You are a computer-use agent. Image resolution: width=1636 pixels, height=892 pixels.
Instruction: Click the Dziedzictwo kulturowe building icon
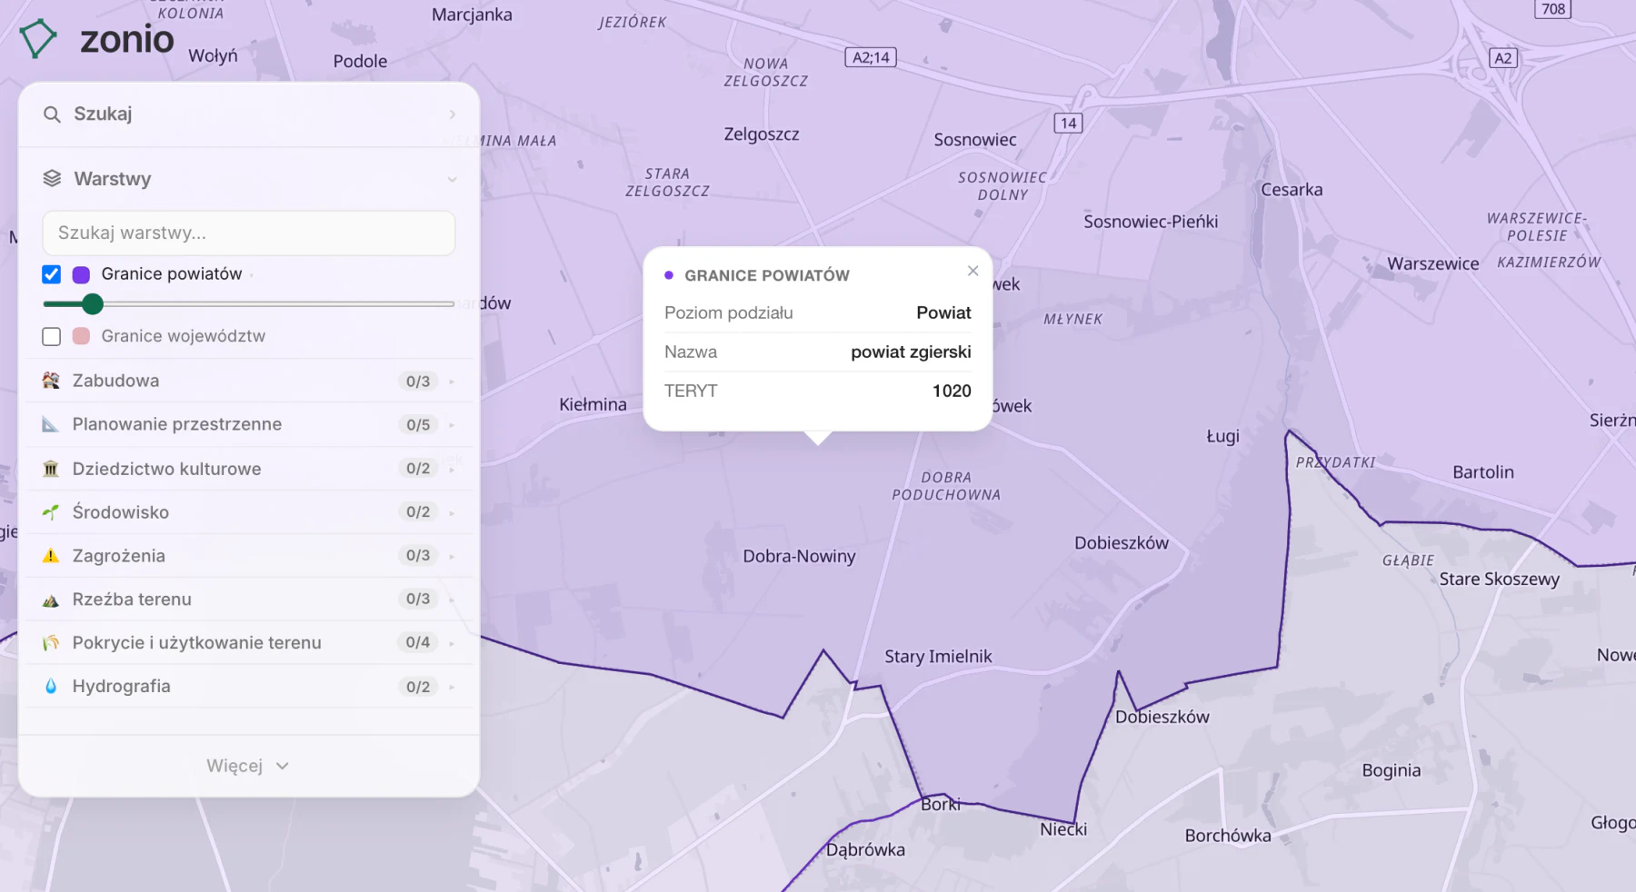pos(51,469)
